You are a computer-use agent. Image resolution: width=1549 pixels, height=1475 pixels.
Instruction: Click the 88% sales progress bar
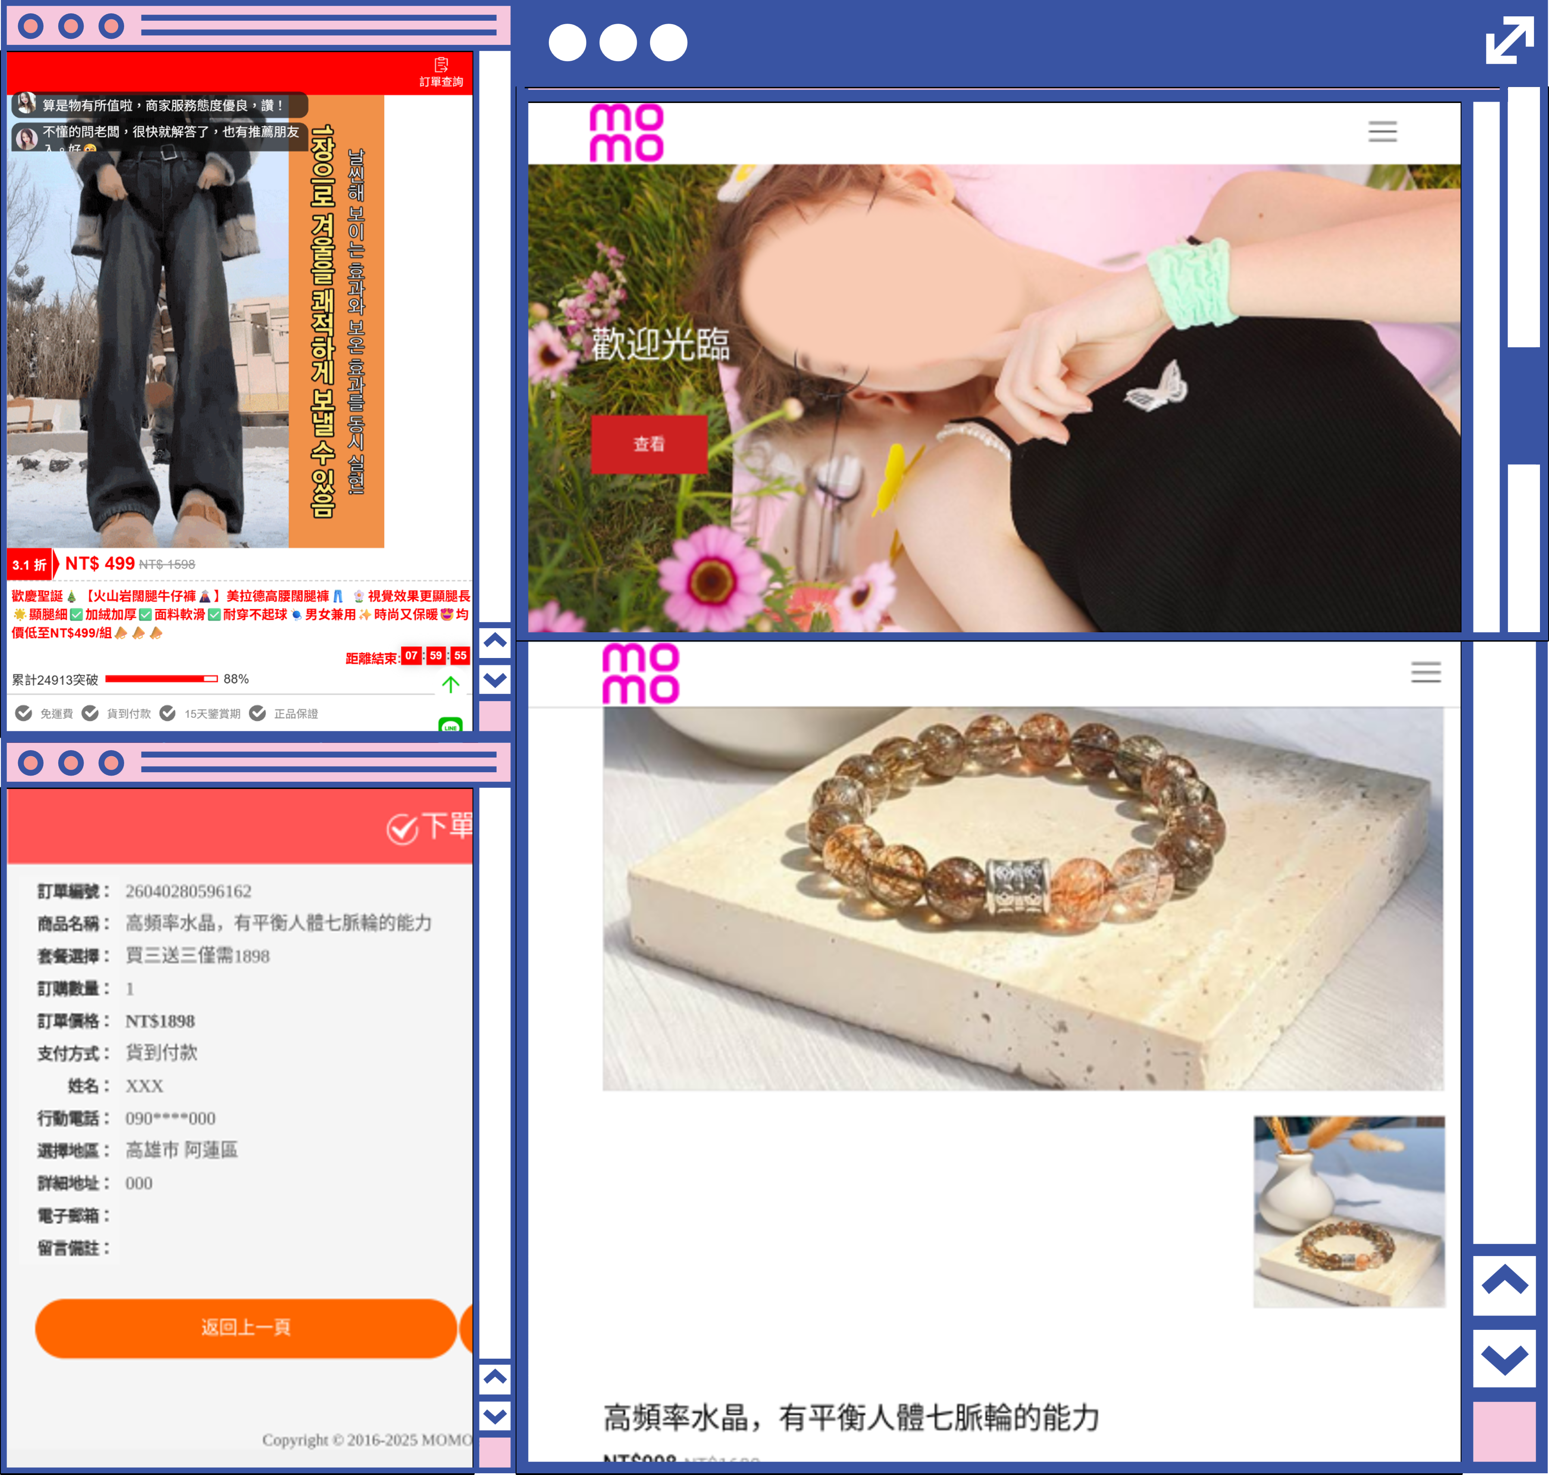click(161, 679)
